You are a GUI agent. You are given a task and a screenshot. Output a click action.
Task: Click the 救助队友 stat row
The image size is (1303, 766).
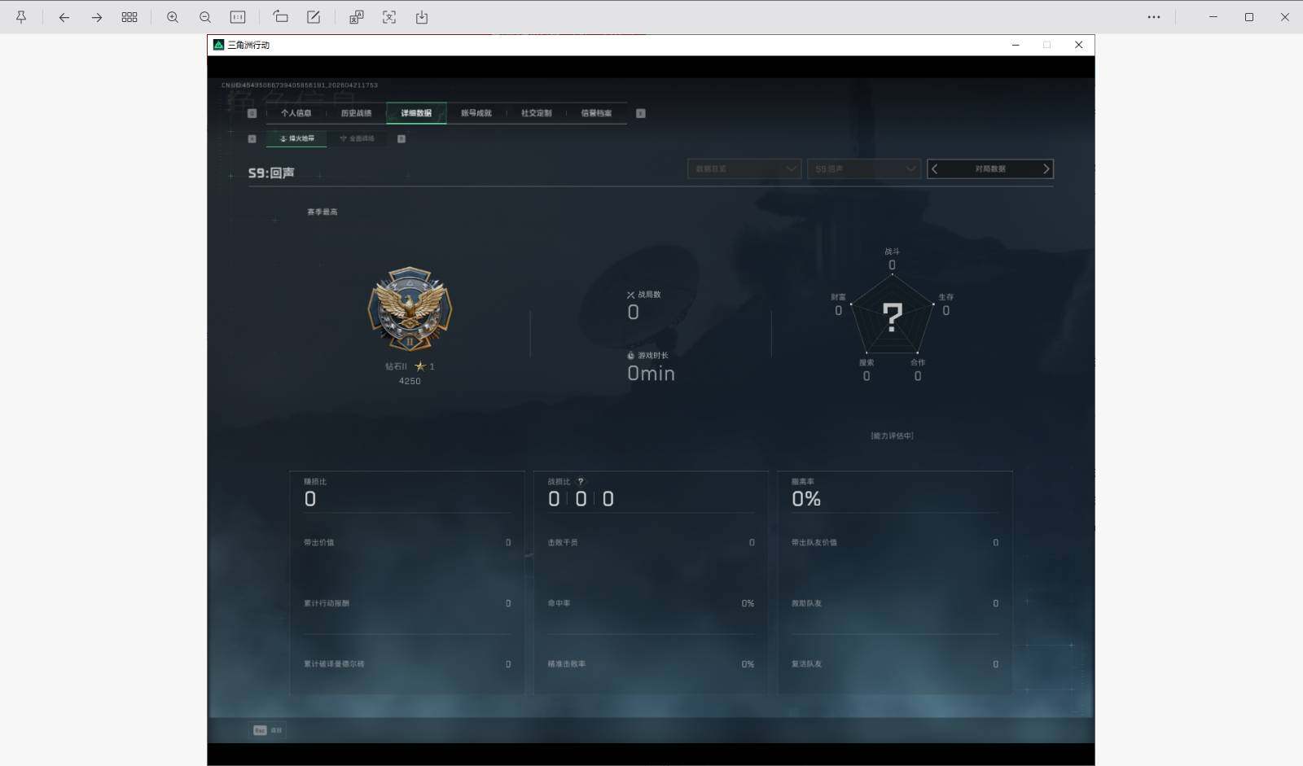click(895, 603)
